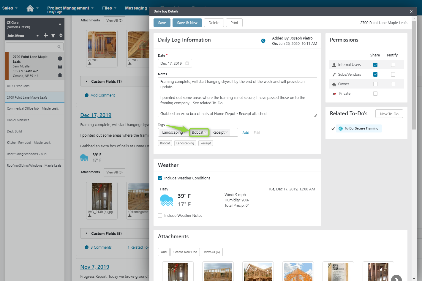Open the jobs filter funnel icon
Viewport: 422px width, 281px height.
[x=53, y=36]
